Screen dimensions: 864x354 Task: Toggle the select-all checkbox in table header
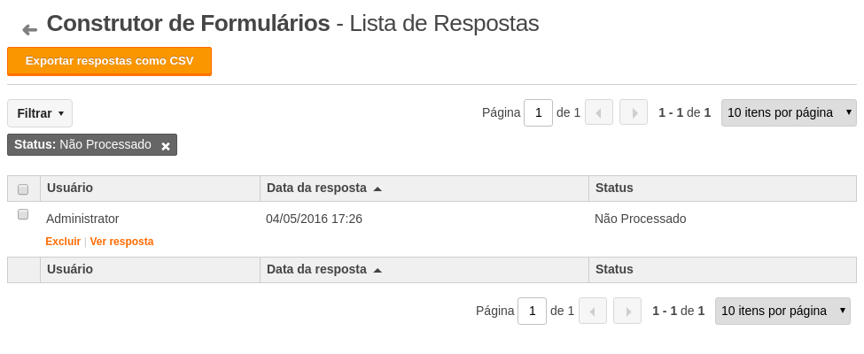click(x=23, y=189)
